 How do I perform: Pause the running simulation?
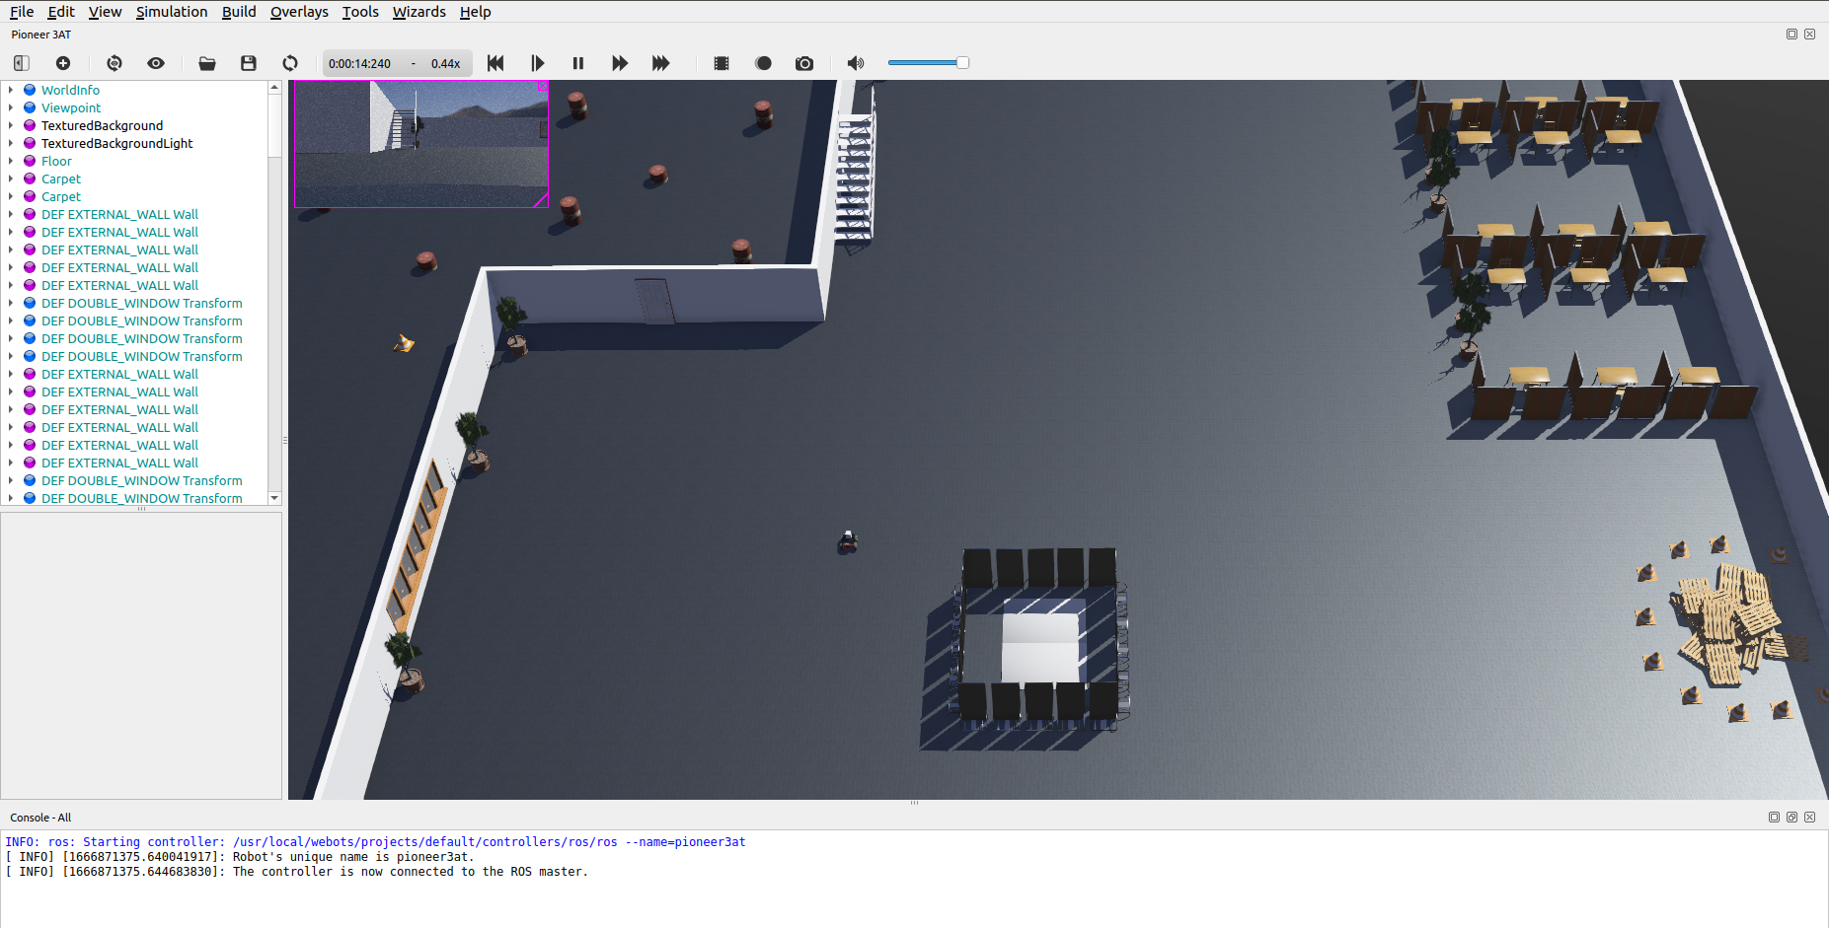578,62
